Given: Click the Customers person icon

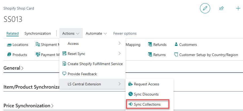Looking at the screenshot, I should [x=176, y=45].
